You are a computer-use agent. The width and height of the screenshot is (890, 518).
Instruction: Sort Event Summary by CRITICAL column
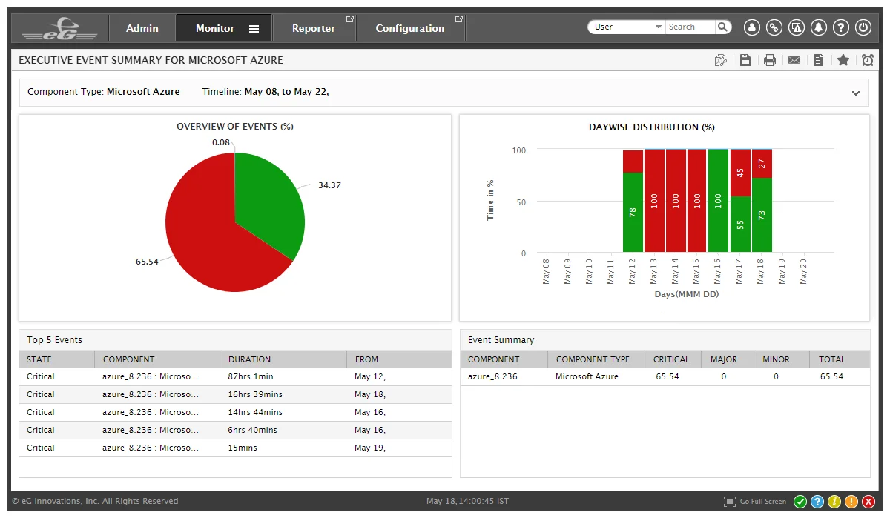tap(671, 359)
